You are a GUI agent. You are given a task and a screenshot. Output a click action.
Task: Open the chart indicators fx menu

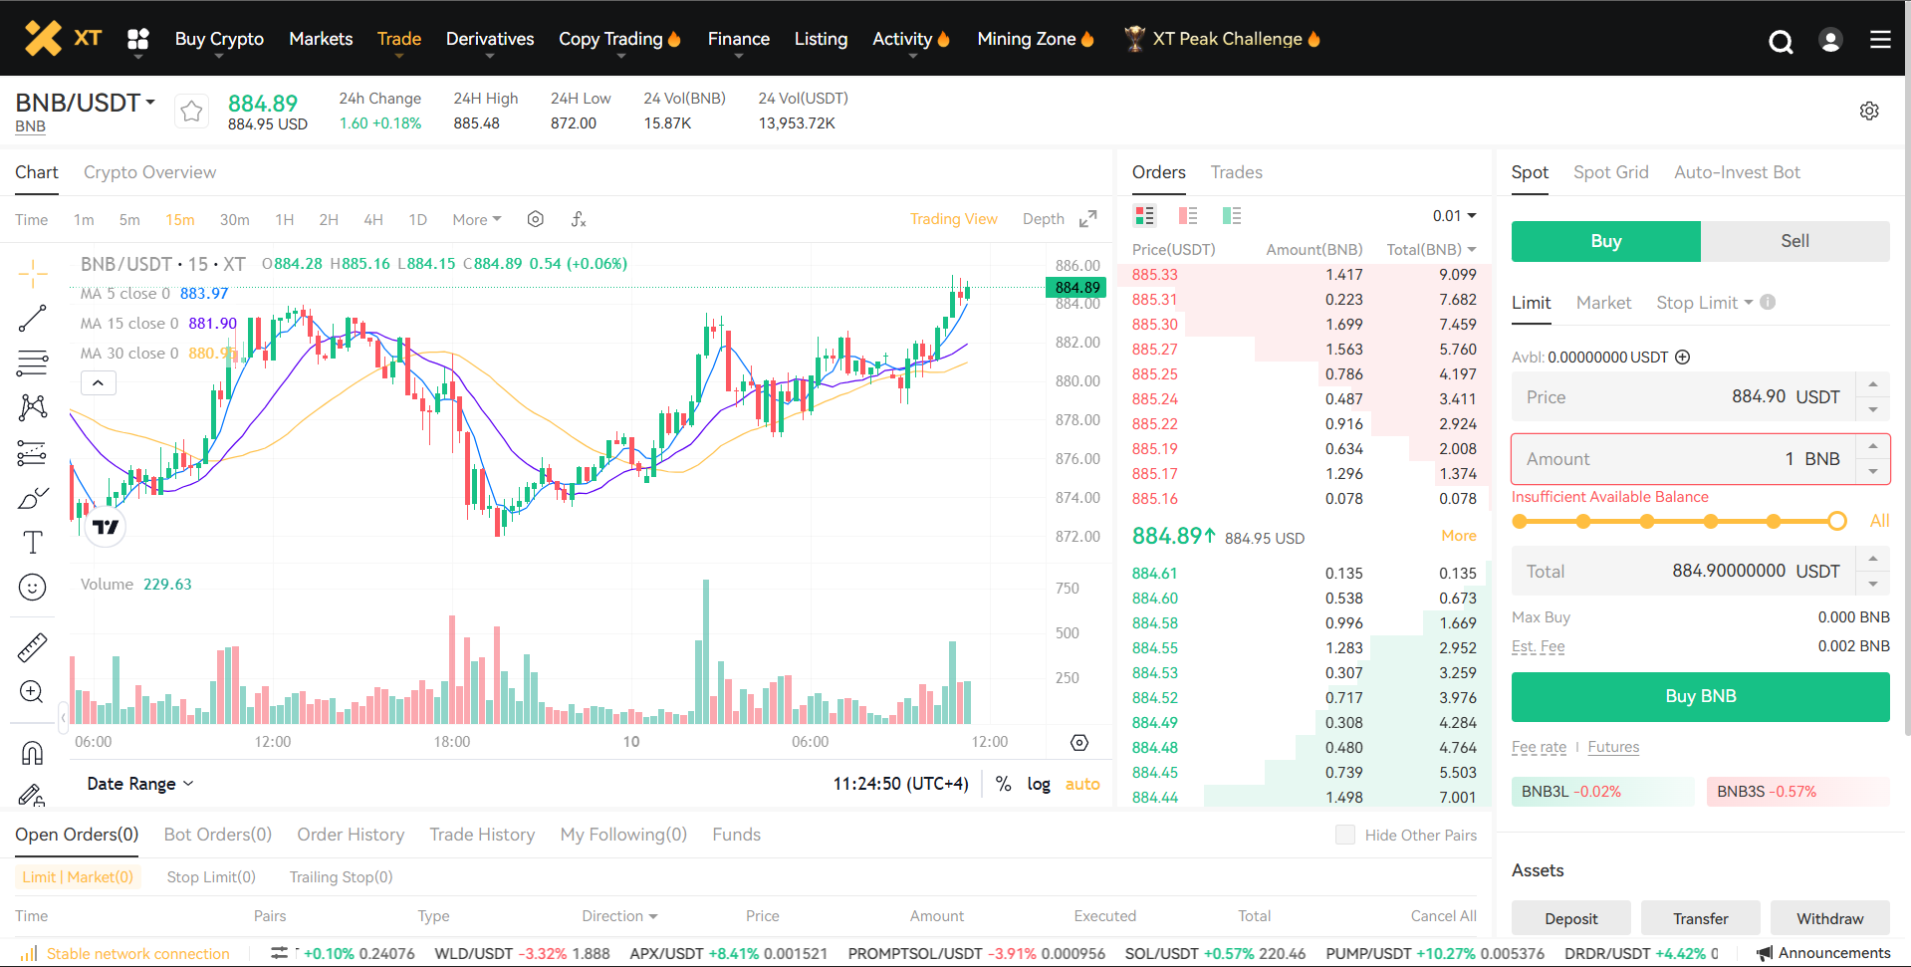pos(579,219)
